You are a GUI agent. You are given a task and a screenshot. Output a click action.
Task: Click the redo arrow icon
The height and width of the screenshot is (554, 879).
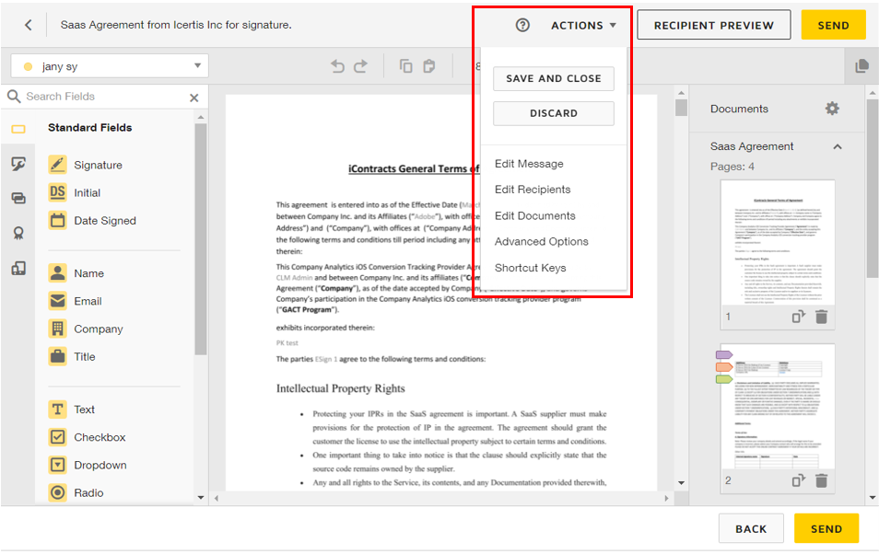click(360, 66)
